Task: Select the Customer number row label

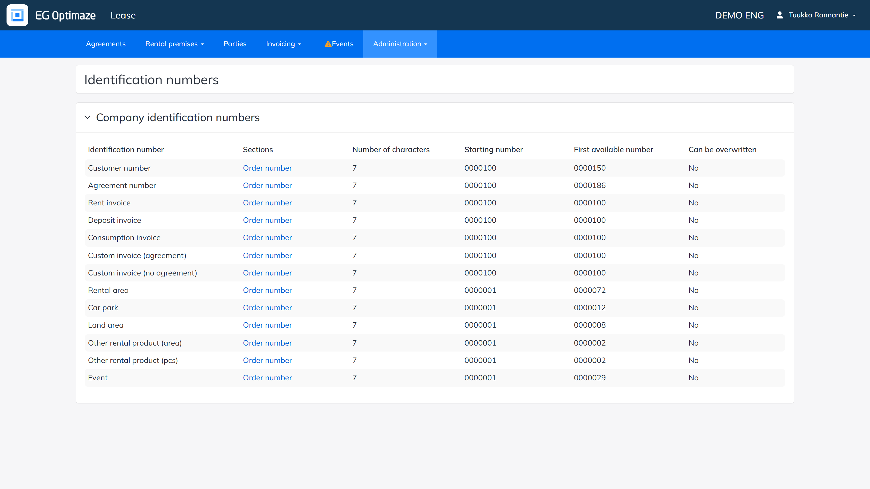Action: pyautogui.click(x=119, y=168)
